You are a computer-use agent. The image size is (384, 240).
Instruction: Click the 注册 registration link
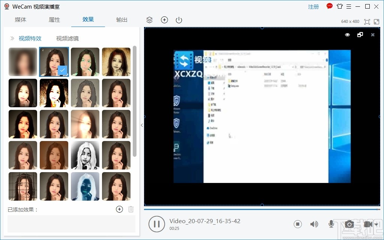[313, 6]
